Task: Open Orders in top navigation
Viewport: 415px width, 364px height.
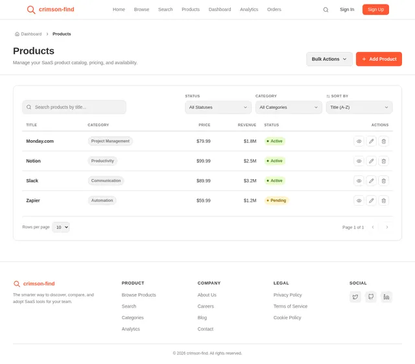Action: [274, 10]
